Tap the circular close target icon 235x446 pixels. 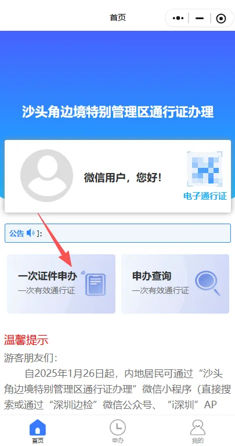(x=221, y=19)
